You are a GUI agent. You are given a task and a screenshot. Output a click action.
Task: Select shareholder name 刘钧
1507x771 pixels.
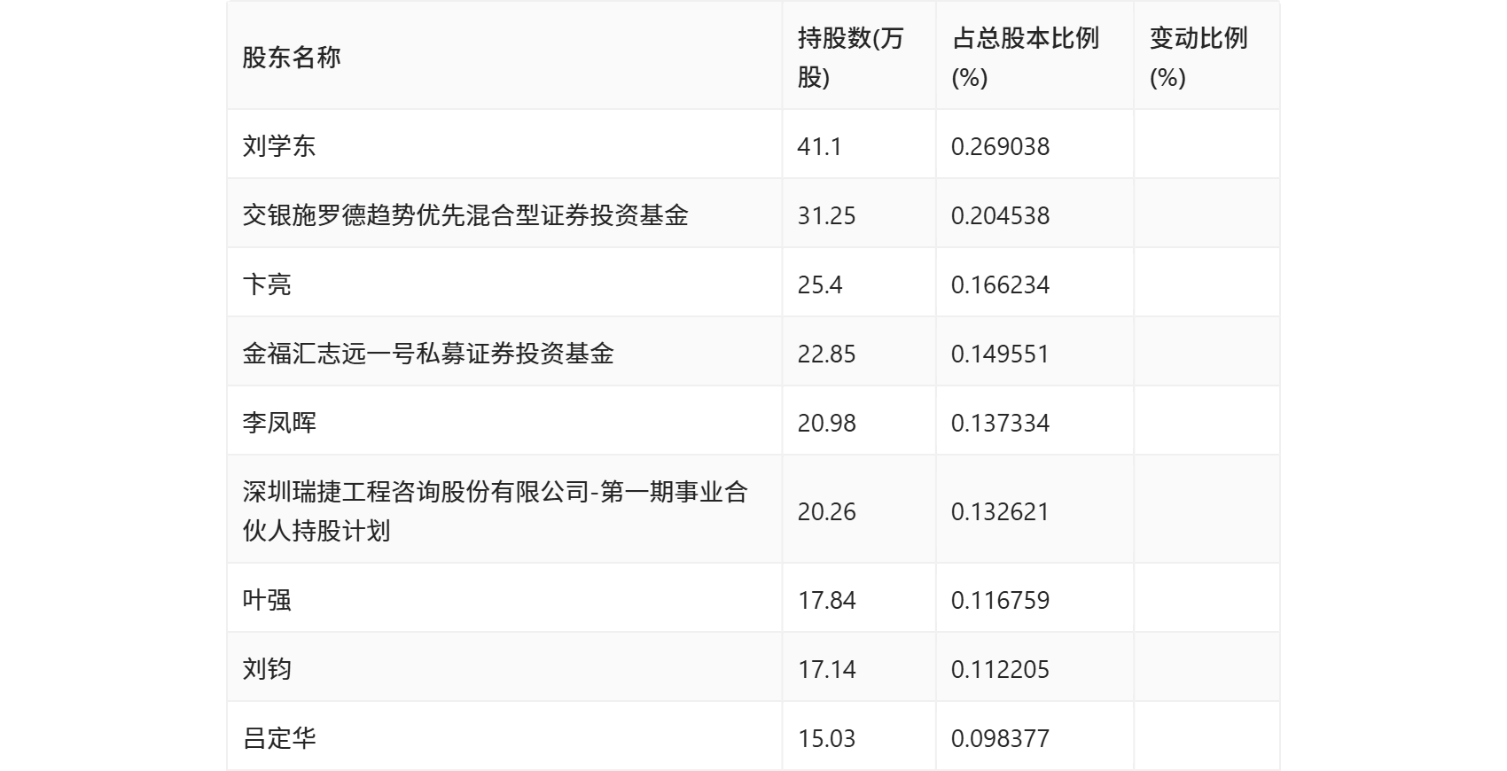pyautogui.click(x=267, y=669)
